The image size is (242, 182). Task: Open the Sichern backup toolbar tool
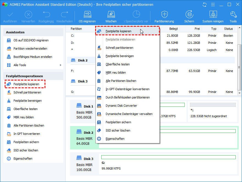click(x=189, y=17)
